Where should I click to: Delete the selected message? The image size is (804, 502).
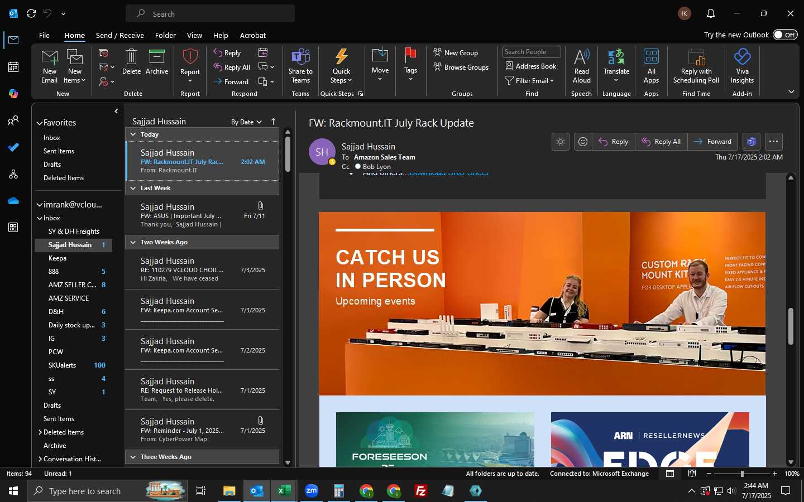pyautogui.click(x=131, y=62)
